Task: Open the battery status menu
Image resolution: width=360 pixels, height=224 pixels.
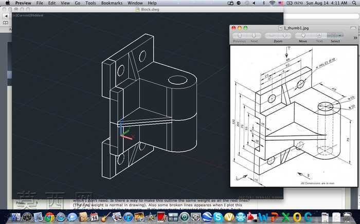Action: click(x=295, y=3)
